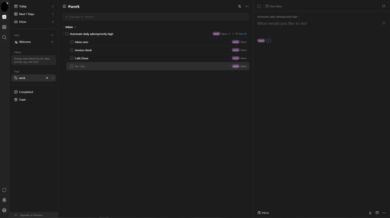
Task: Click the crown icon beside Upgrade to Premium
Action: (16, 215)
